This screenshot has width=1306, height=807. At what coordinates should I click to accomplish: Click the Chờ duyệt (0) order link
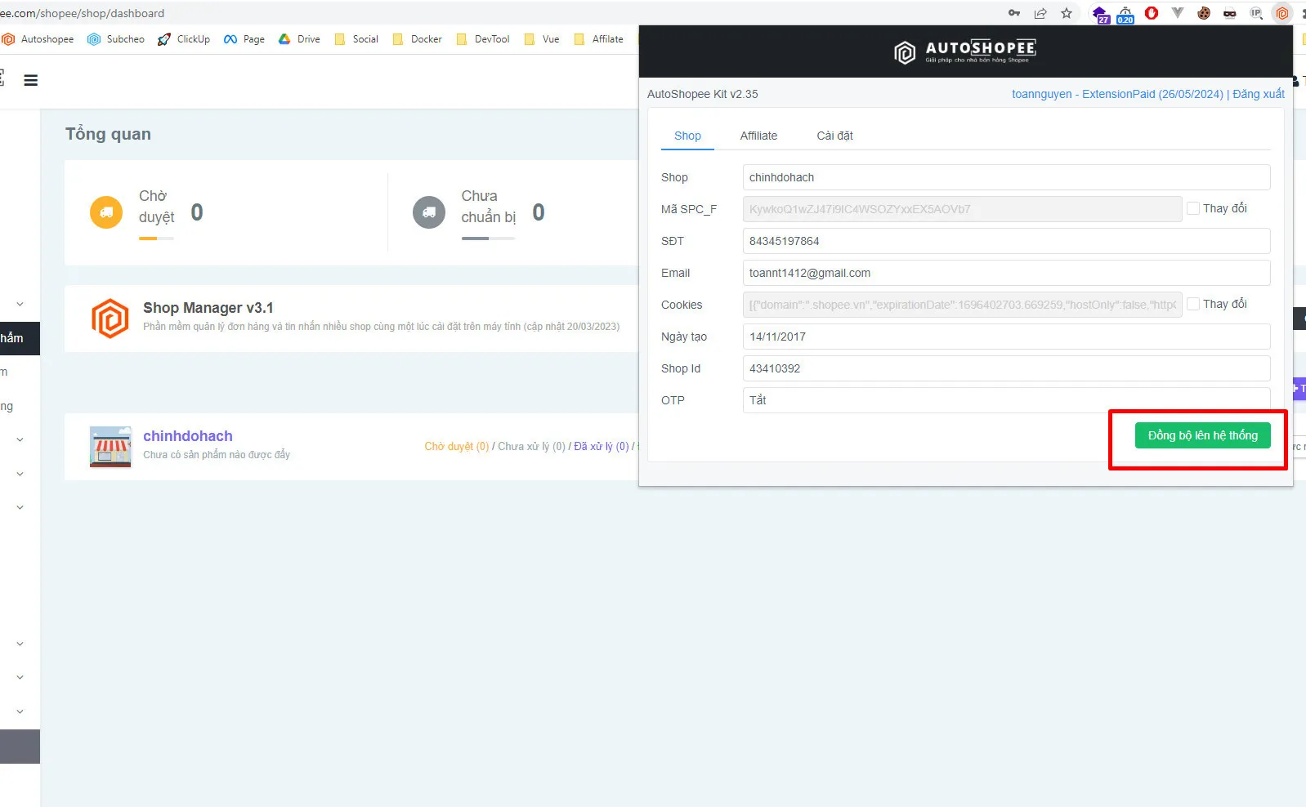(x=457, y=447)
